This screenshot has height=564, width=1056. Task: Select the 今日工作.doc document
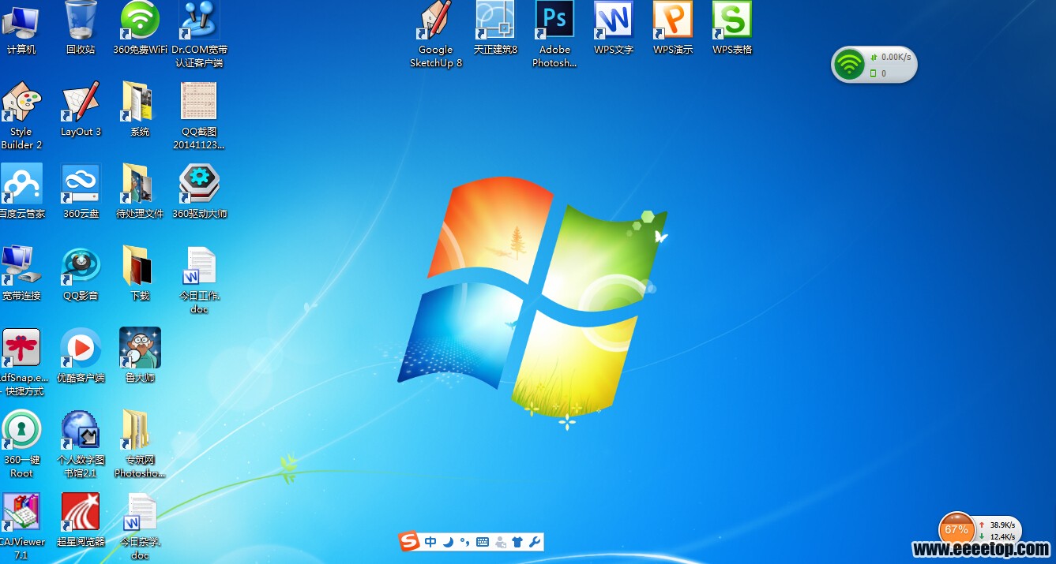[x=199, y=281]
